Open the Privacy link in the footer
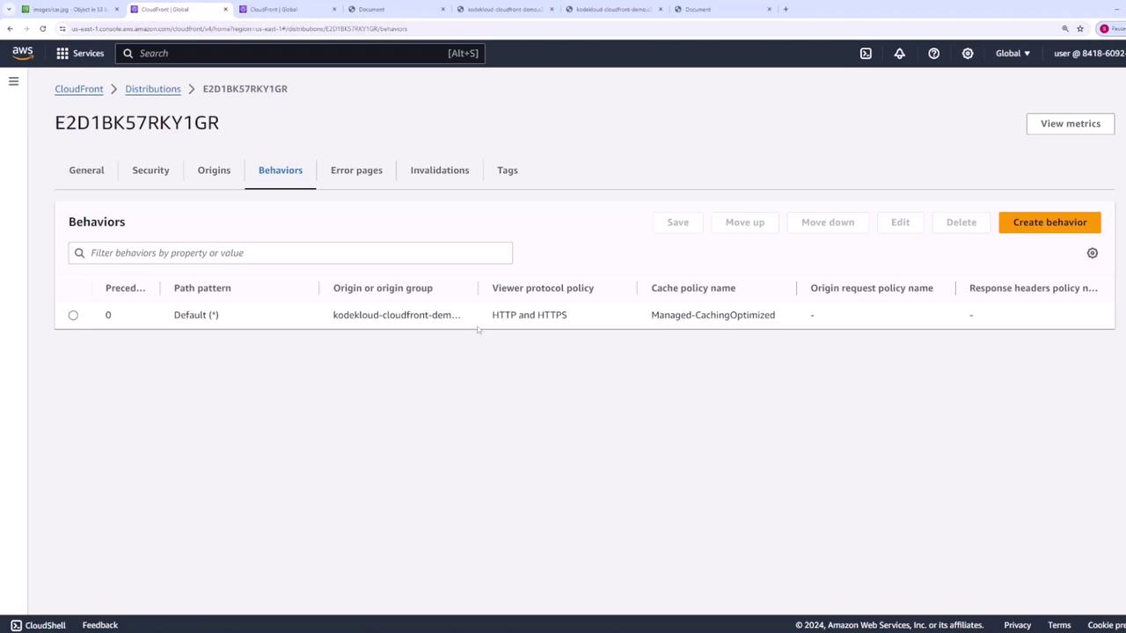Image resolution: width=1126 pixels, height=633 pixels. point(1018,625)
